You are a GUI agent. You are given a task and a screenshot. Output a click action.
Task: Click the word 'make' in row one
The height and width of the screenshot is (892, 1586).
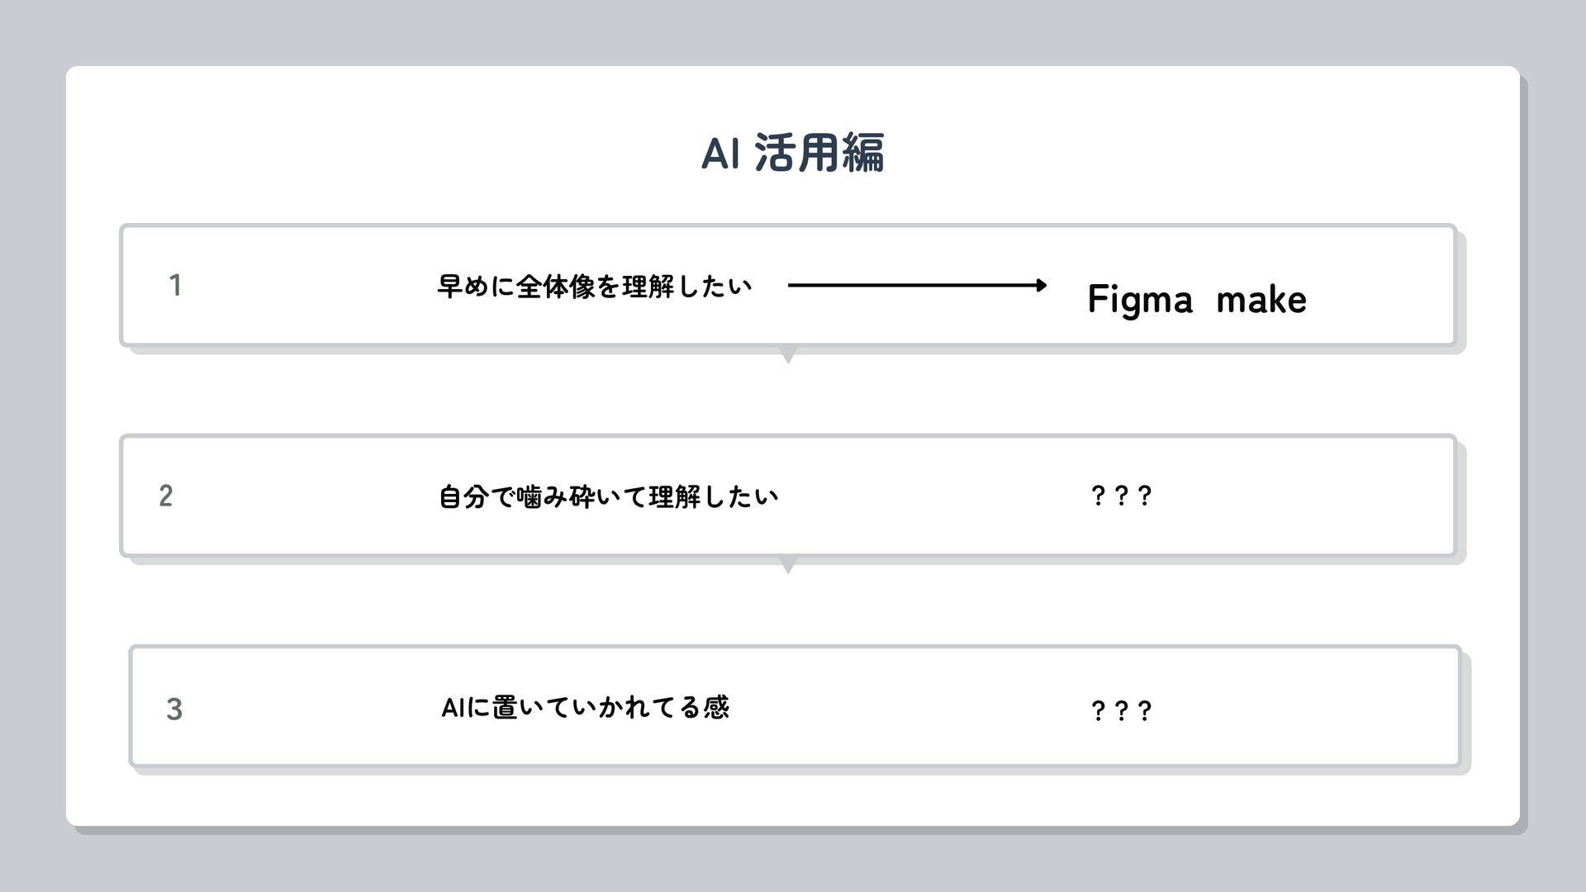point(1261,299)
